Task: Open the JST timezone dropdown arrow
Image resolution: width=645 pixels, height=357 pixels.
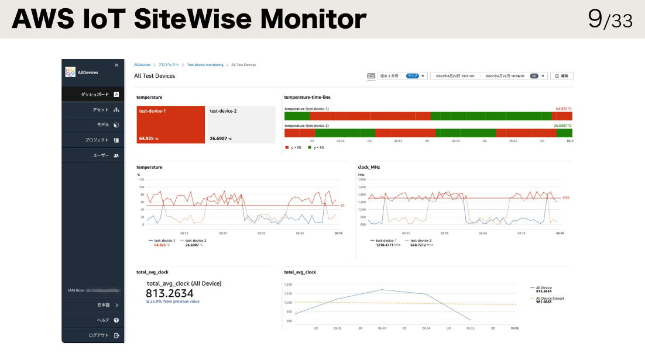Action: pyautogui.click(x=544, y=76)
